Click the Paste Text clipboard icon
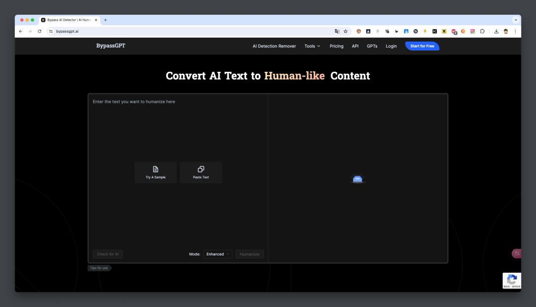This screenshot has height=307, width=536. pyautogui.click(x=201, y=169)
